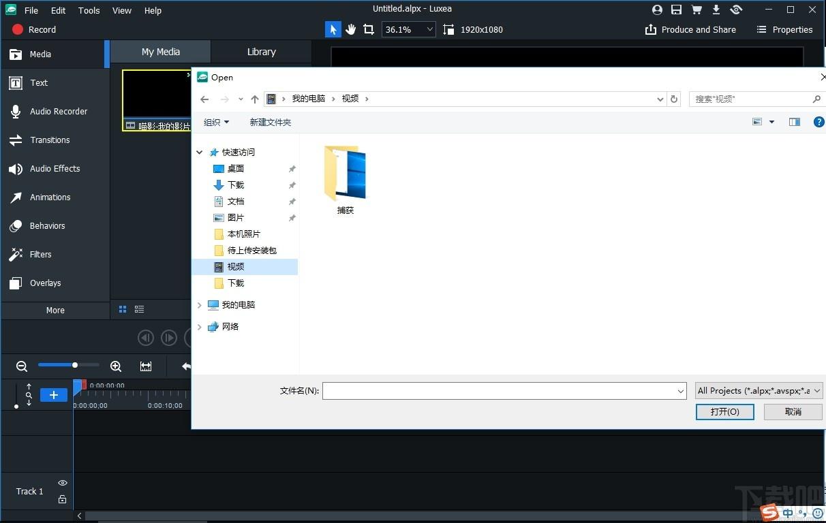Open the Edit menu
This screenshot has height=523, width=826.
[59, 10]
